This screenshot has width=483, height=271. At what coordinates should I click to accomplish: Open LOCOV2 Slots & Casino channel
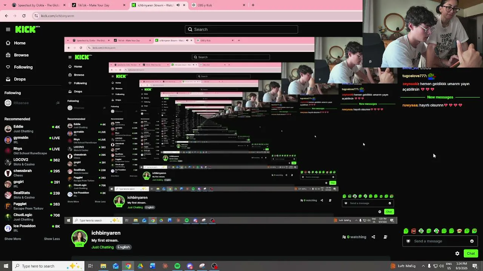pos(32,162)
